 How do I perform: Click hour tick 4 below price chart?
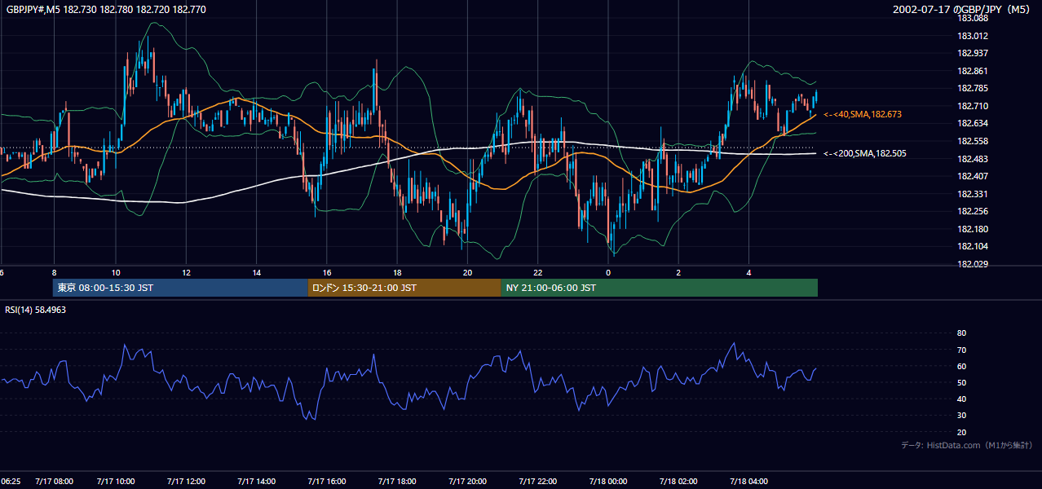(748, 272)
